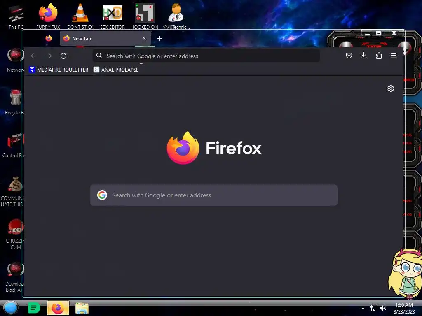This screenshot has width=422, height=316.
Task: Select the Network desktop icon
Action: coord(15,60)
